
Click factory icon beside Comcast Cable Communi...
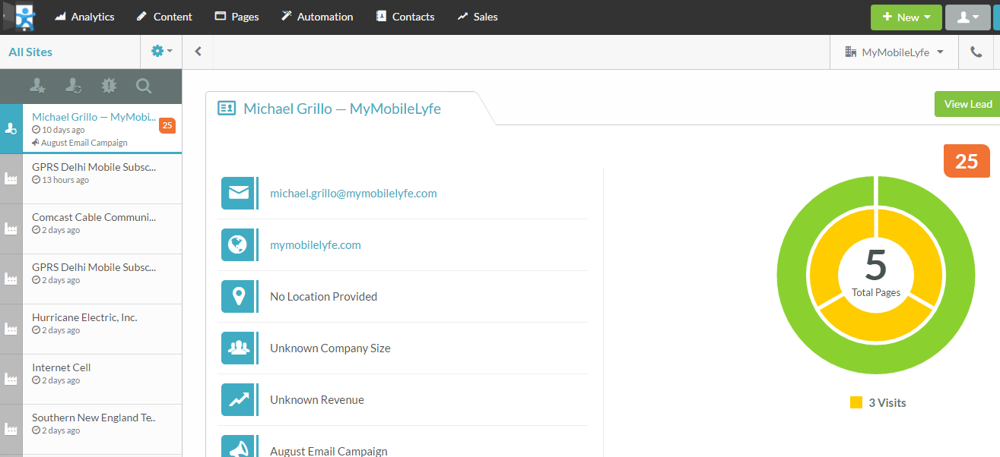tap(11, 229)
